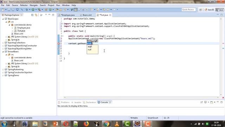The height and width of the screenshot is (127, 225).
Task: Close the Console view tab
Action: coord(110,102)
